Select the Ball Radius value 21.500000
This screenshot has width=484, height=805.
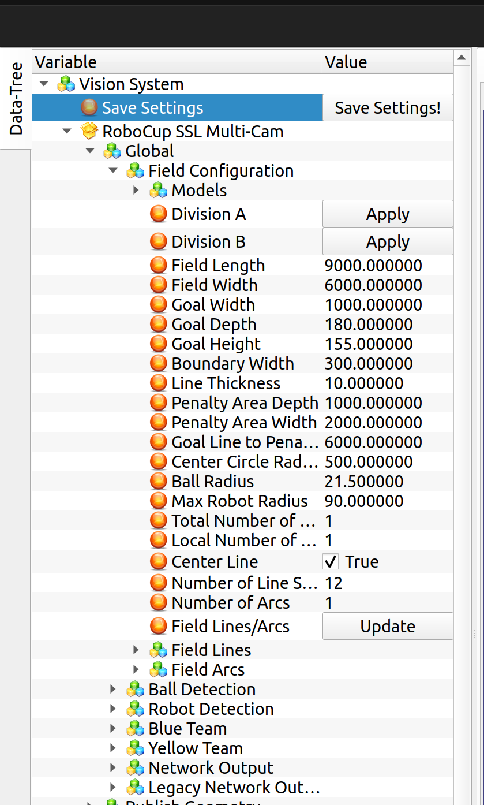364,482
